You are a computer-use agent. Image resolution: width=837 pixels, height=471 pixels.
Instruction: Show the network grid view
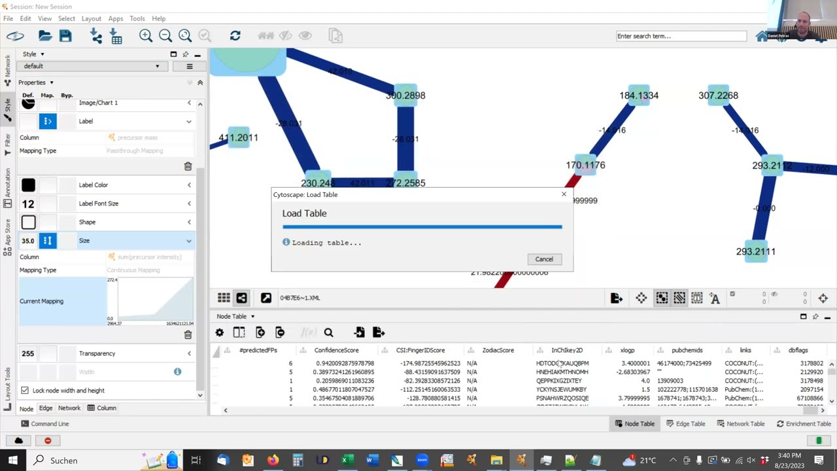(x=224, y=298)
